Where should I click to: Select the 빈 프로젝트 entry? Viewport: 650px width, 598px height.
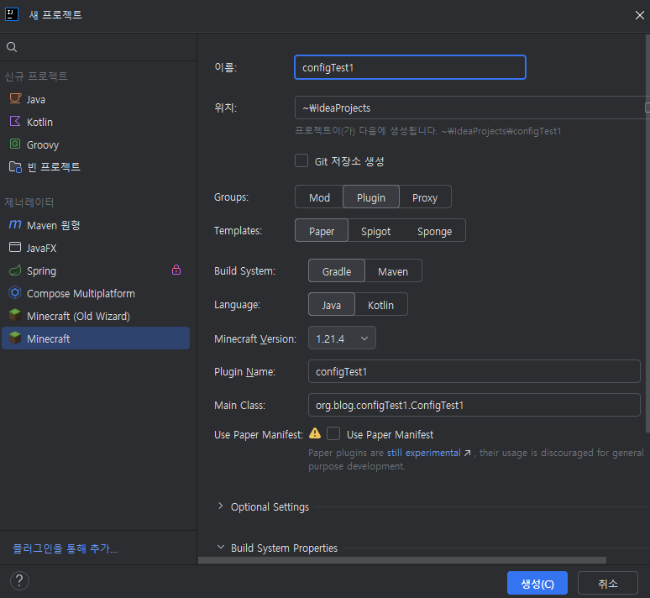(x=96, y=167)
